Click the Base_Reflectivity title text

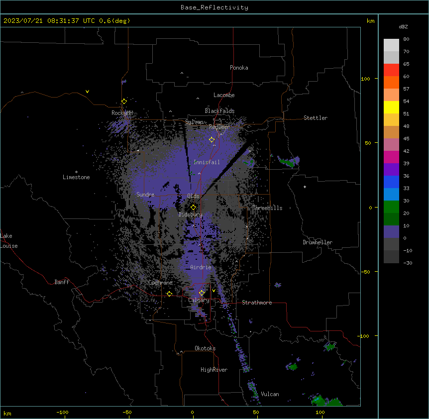click(x=214, y=7)
